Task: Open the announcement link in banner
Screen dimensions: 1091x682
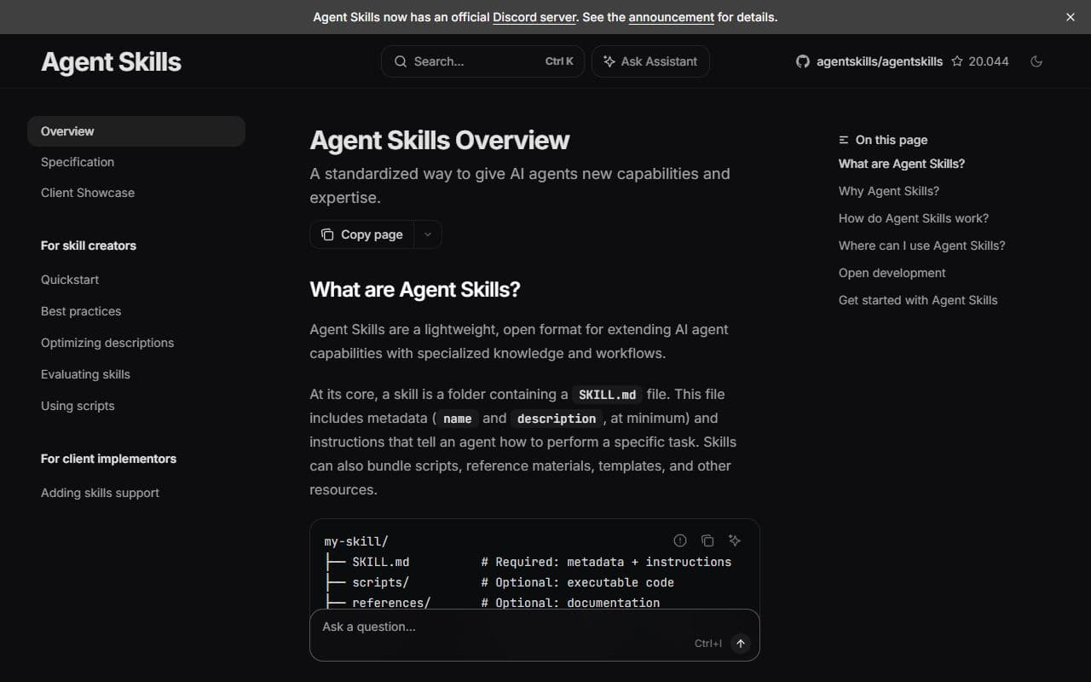Action: pyautogui.click(x=672, y=17)
